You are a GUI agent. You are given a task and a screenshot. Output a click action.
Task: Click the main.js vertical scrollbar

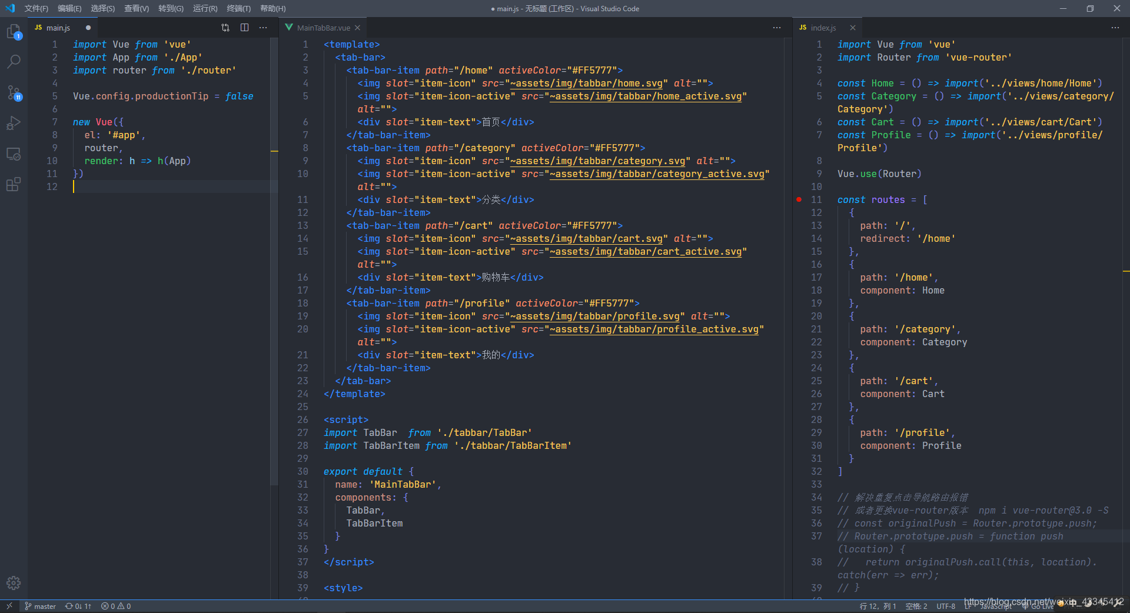[274, 261]
